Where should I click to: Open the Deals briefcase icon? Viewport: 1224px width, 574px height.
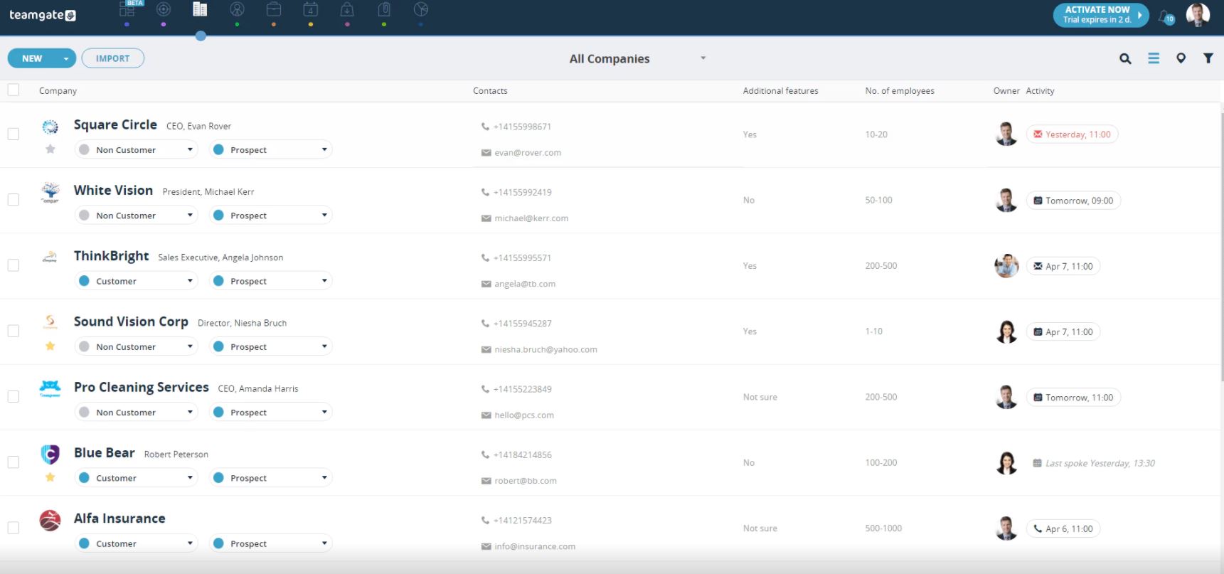pyautogui.click(x=274, y=9)
